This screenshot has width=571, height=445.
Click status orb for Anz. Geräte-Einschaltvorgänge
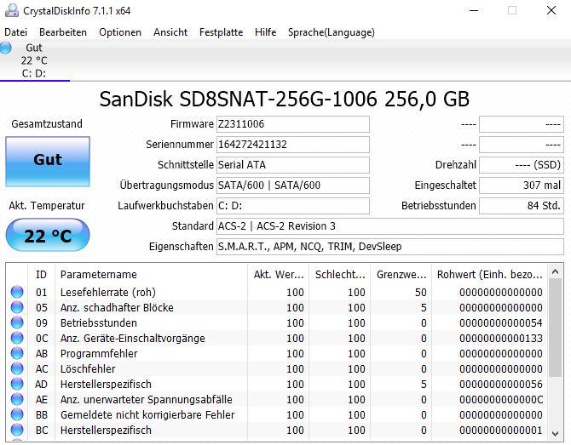17,338
